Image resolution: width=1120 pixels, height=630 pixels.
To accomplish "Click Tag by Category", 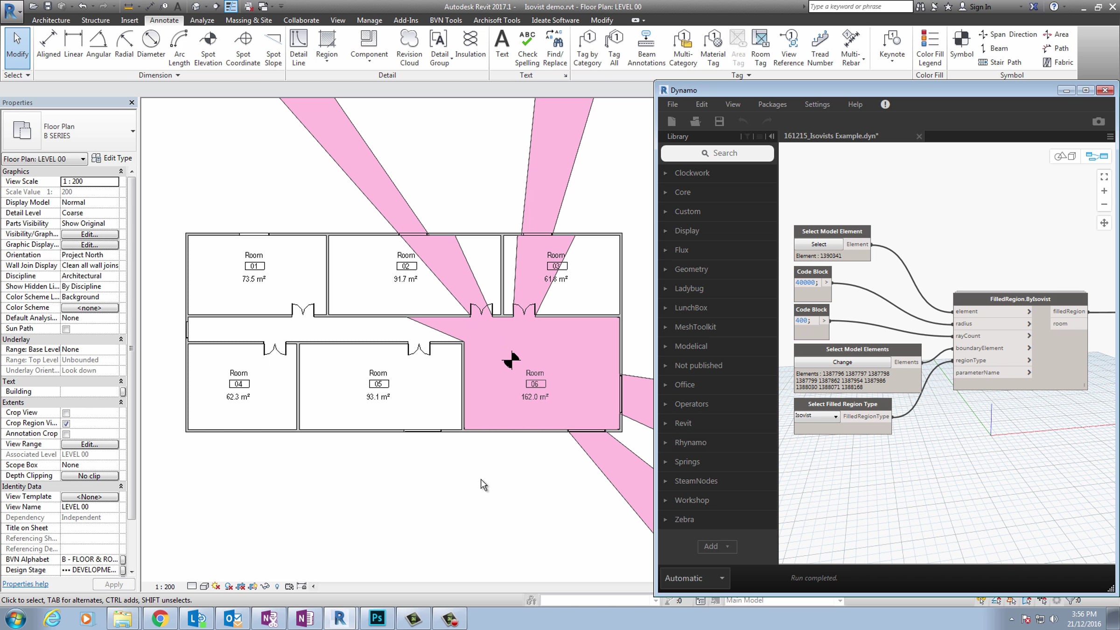I will [x=587, y=49].
